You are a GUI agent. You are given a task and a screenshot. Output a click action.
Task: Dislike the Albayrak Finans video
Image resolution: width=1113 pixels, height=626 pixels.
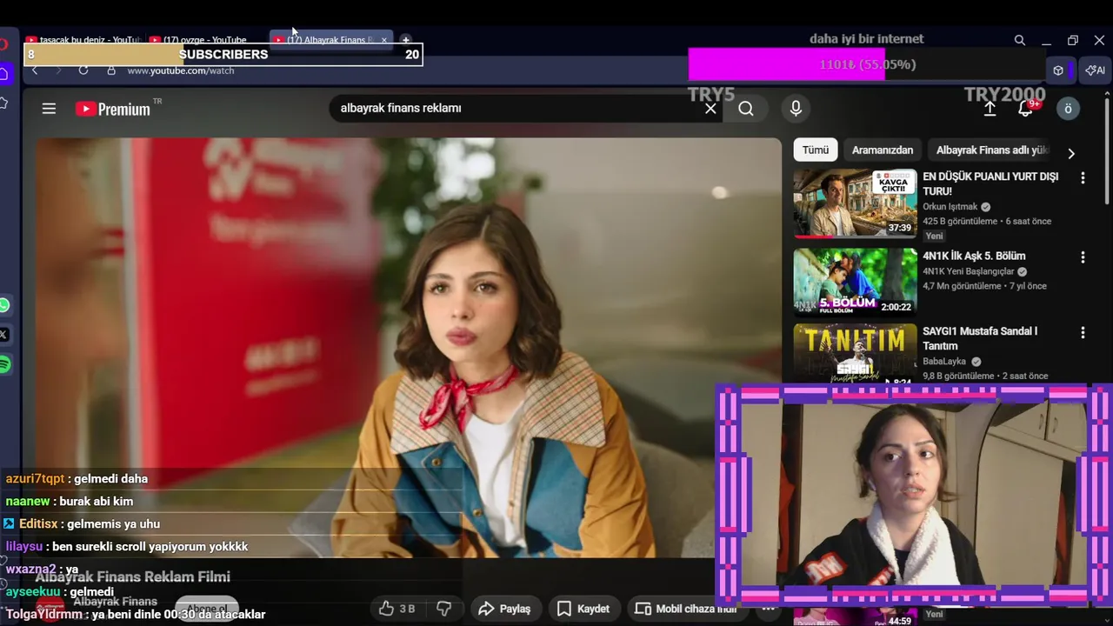(x=443, y=609)
